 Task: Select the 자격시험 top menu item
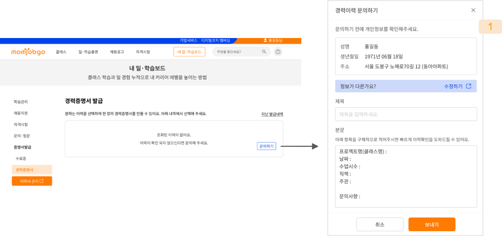point(143,52)
